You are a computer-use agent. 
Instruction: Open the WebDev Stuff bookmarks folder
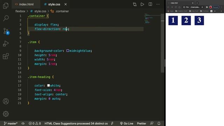point(181,11)
